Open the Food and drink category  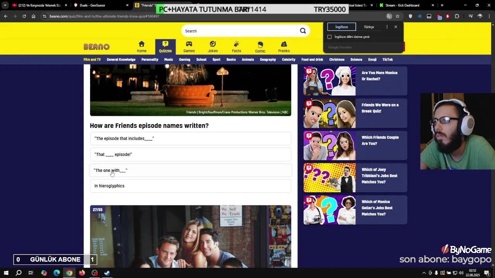point(312,59)
